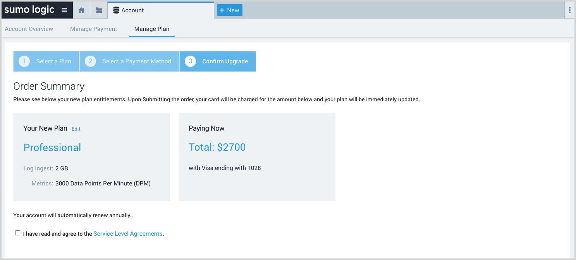Open the hamburger navigation menu
This screenshot has height=260, width=576.
point(64,10)
